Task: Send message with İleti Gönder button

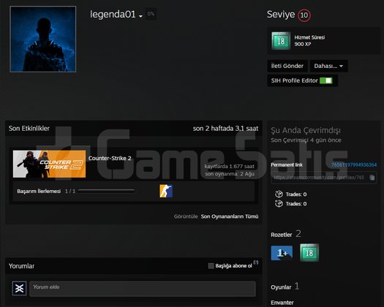Action: click(x=287, y=66)
